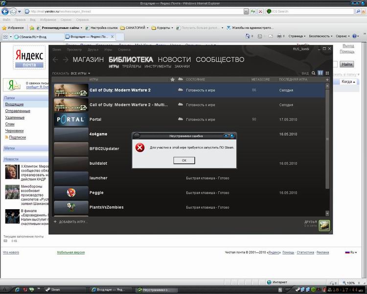Click the Peggle game icon
Viewport: 367px width, 294px height.
(71, 193)
